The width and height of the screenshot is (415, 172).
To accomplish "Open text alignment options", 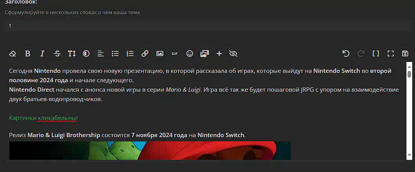I will point(101,54).
